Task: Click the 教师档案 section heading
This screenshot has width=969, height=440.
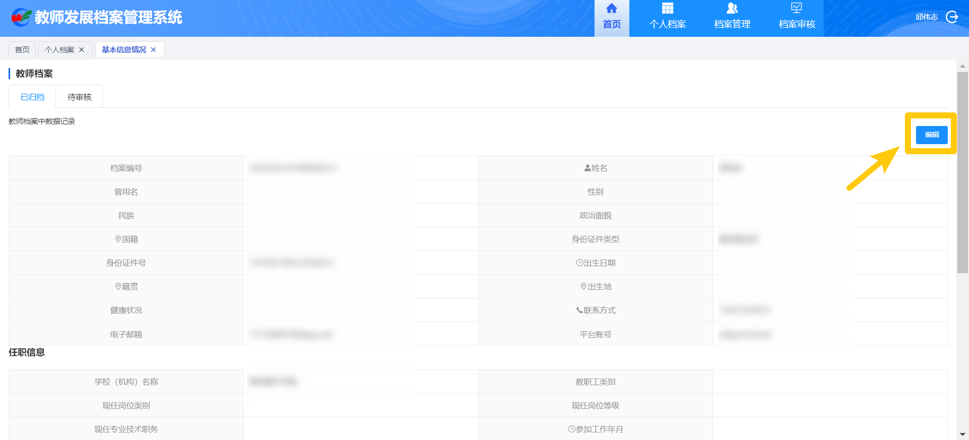Action: 34,74
